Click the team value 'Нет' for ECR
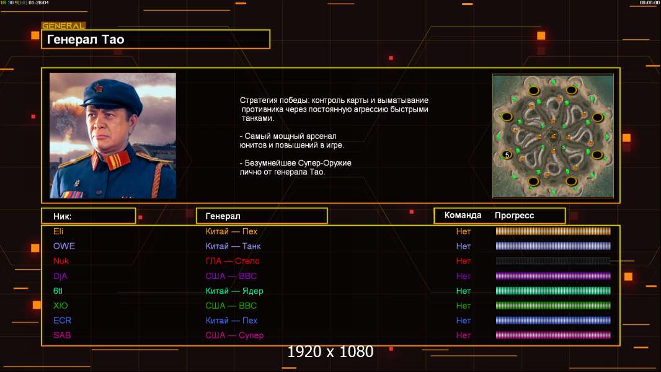Image resolution: width=661 pixels, height=372 pixels. 463,321
